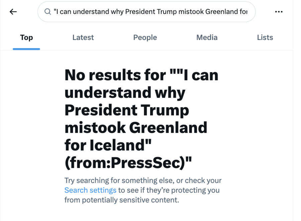Click the blue underline of Top tab
Viewport: 301px width, 221px height.
click(26, 48)
